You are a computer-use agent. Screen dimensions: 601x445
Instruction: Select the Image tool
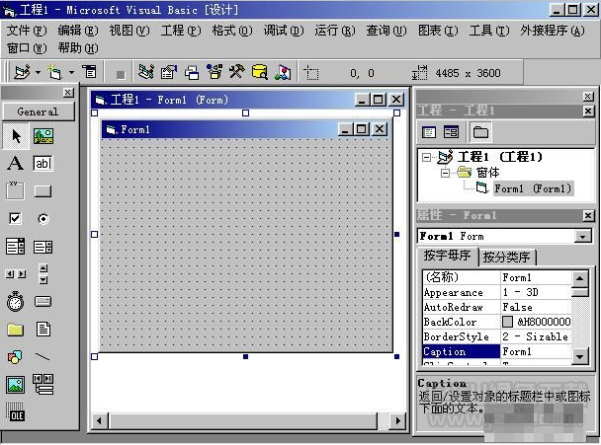(x=16, y=385)
